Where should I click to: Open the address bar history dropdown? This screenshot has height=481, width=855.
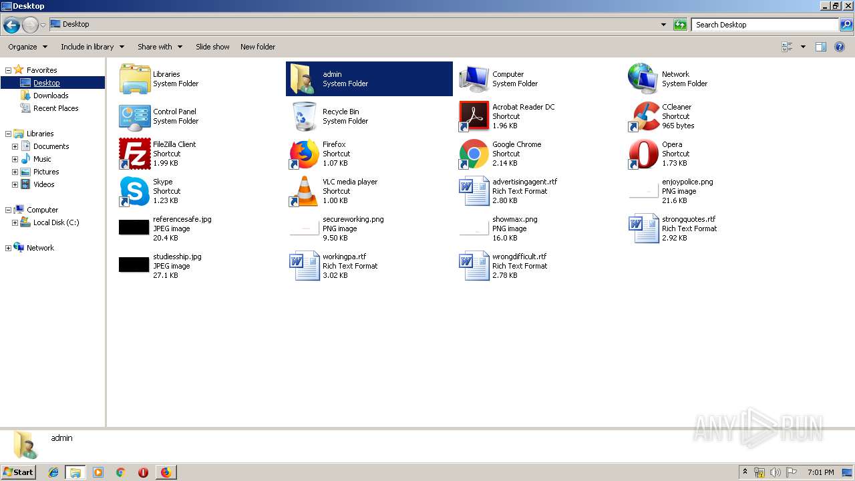(663, 25)
